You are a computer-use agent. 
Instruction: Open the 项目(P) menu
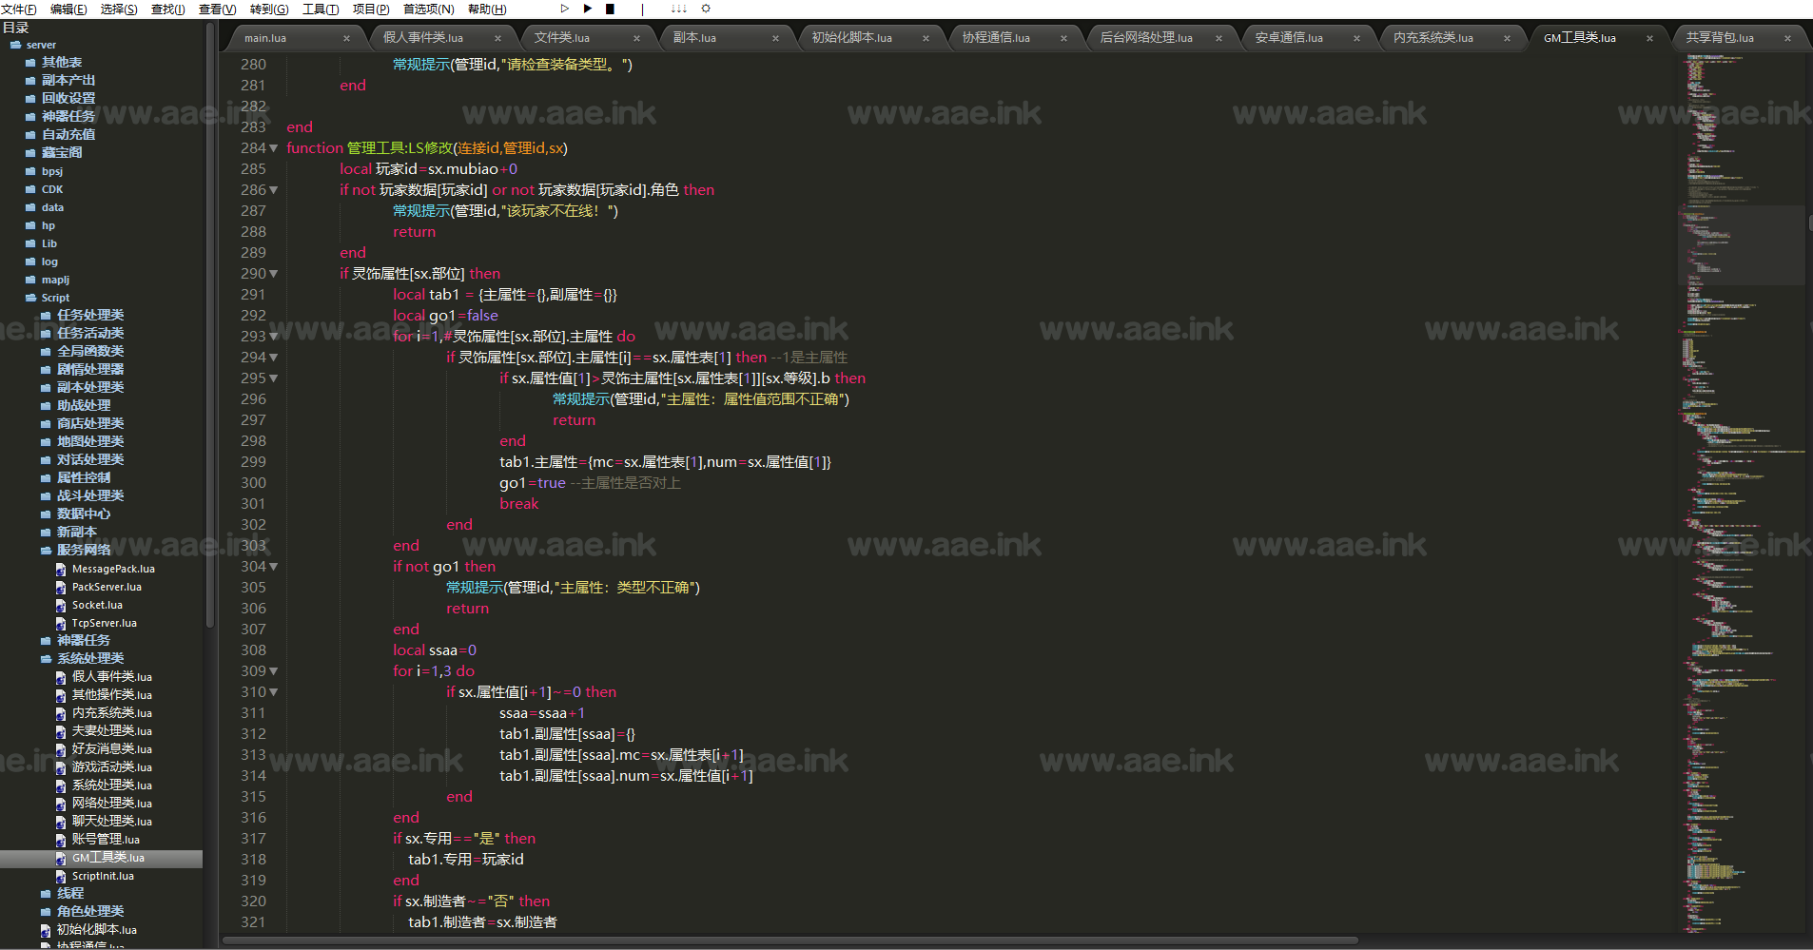(371, 9)
